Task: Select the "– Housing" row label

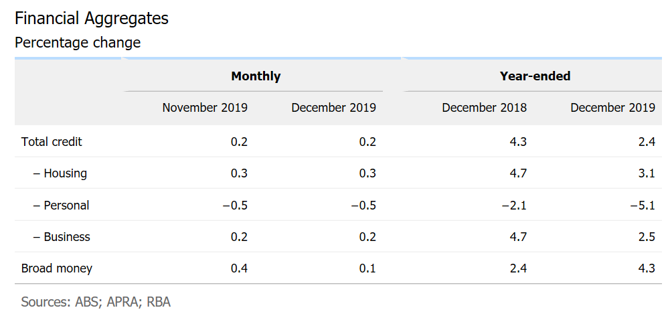Action: coord(60,173)
